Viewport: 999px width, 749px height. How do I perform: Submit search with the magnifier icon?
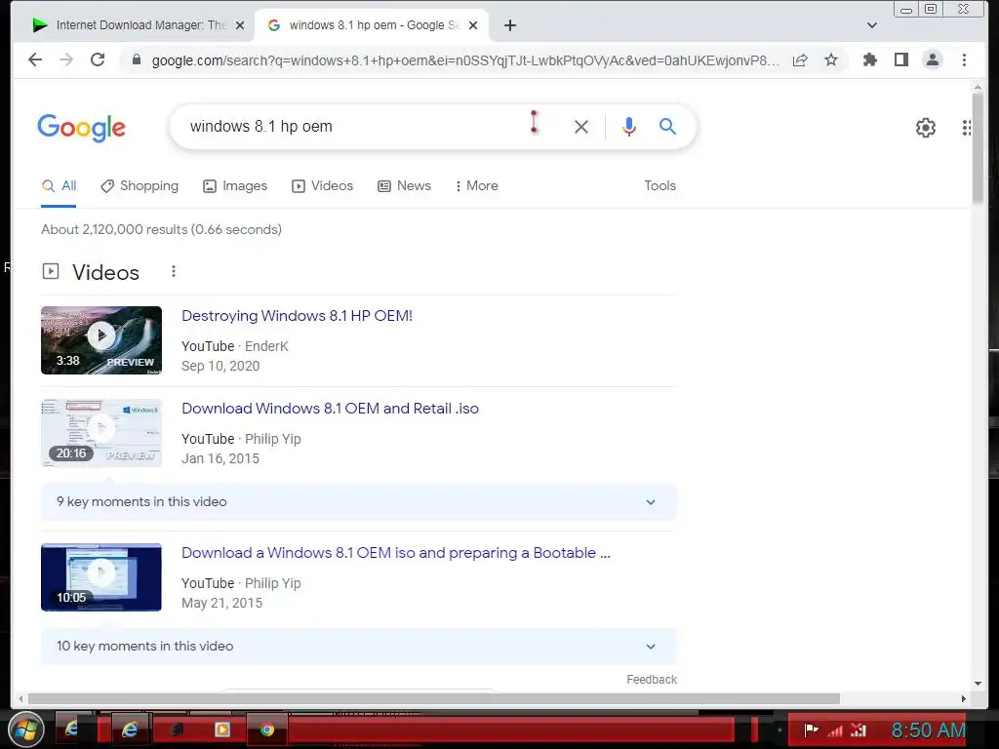[667, 126]
